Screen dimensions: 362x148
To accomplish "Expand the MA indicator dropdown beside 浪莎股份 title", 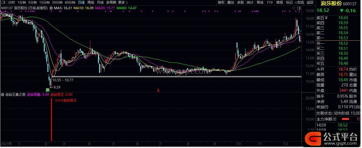I will pyautogui.click(x=51, y=8).
